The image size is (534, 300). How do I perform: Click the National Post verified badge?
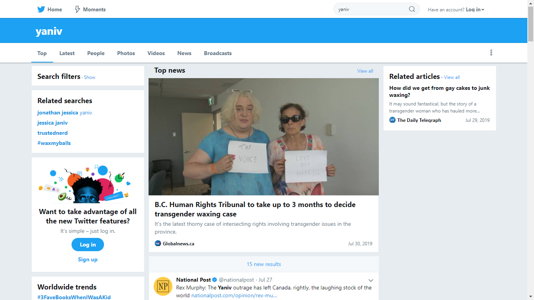(215, 280)
